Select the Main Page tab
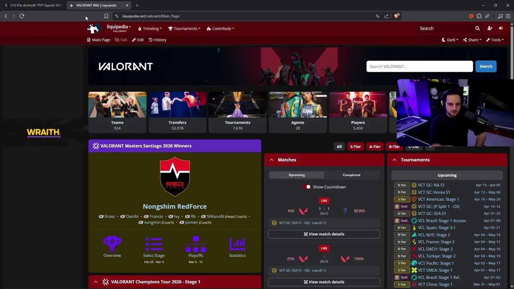514x289 pixels. coord(99,40)
